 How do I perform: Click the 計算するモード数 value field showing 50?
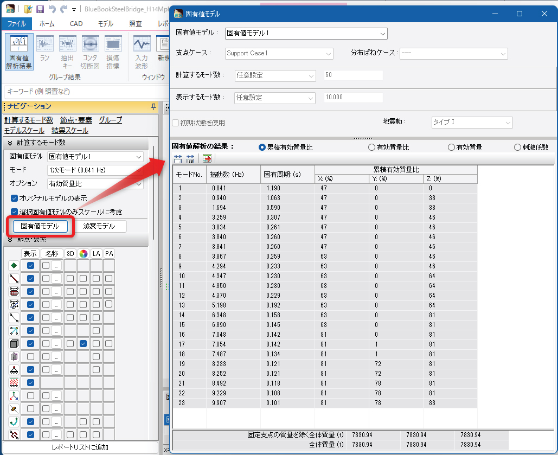[353, 75]
